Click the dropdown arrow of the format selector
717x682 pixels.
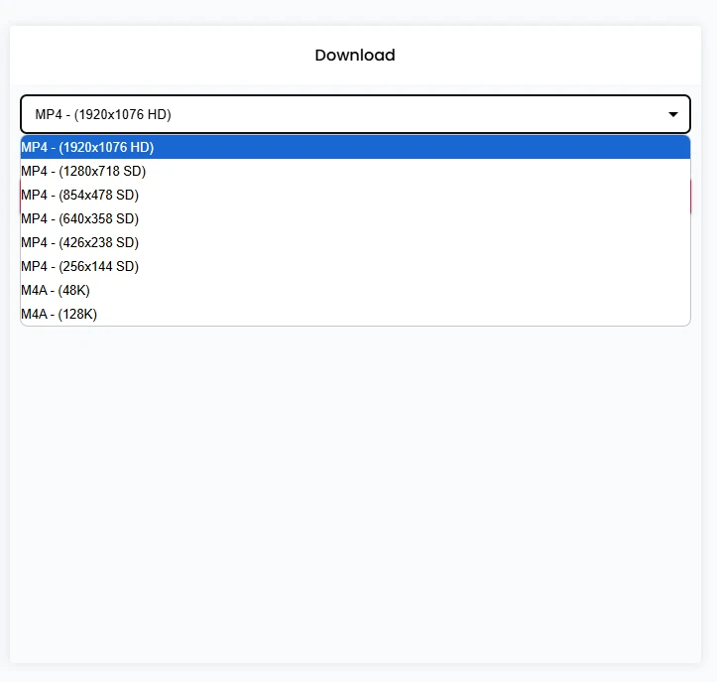pyautogui.click(x=673, y=115)
